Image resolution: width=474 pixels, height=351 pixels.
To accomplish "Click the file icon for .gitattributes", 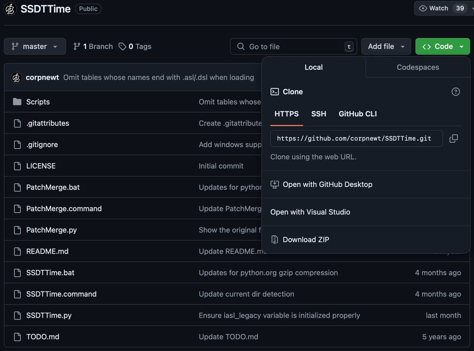I will pos(17,123).
